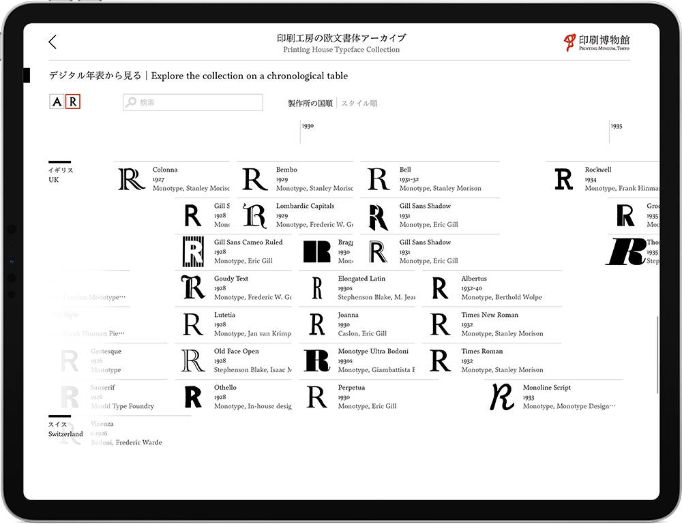Sort by スタイル順 style order

point(359,104)
